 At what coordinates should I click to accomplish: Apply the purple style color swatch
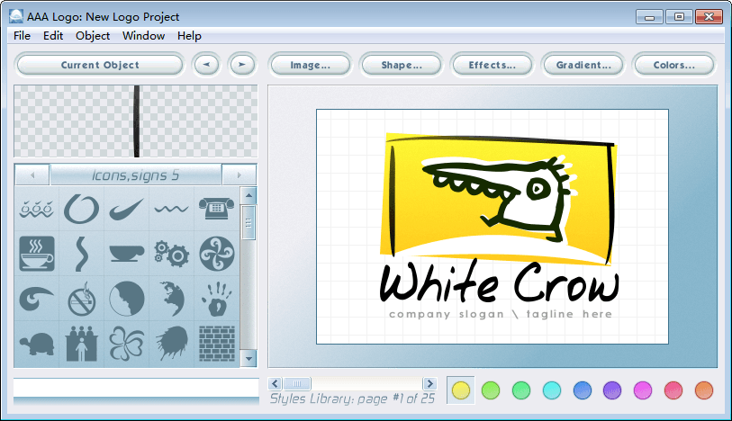coord(613,390)
